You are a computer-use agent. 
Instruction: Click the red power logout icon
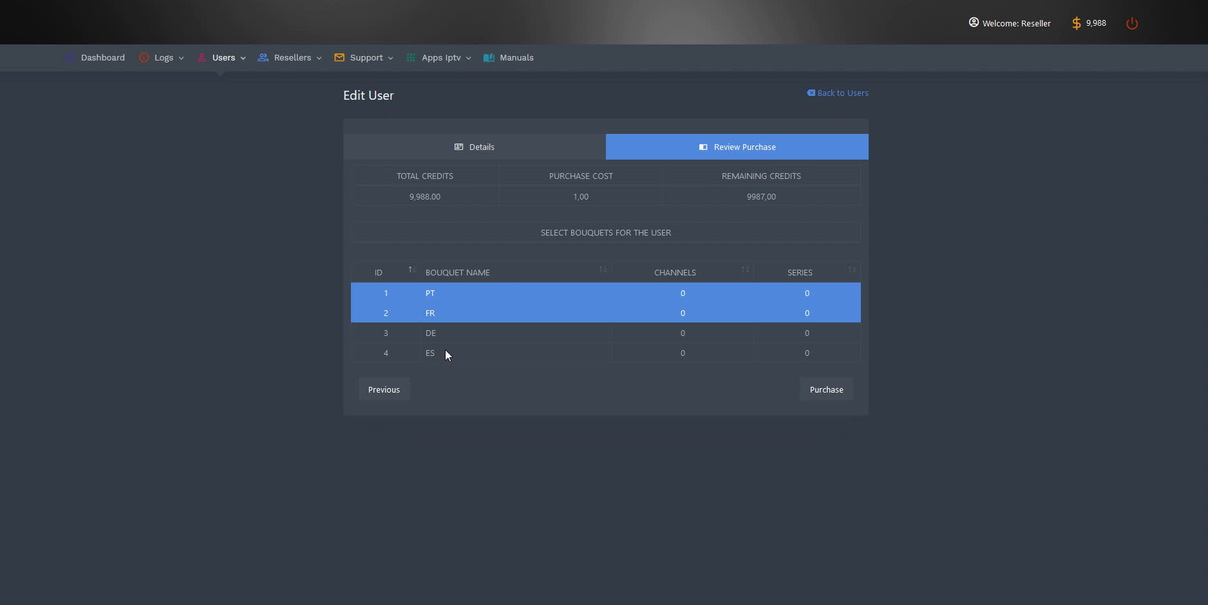pyautogui.click(x=1131, y=24)
